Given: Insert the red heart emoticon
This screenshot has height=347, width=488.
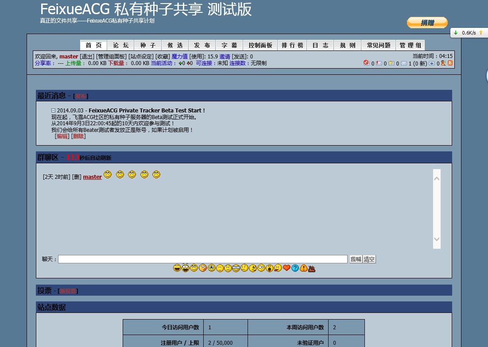Looking at the screenshot, I should [x=287, y=267].
